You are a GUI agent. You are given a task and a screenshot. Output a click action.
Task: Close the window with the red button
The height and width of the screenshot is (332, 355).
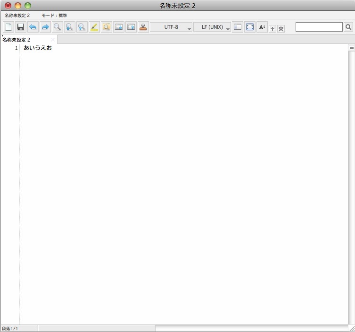(x=8, y=6)
